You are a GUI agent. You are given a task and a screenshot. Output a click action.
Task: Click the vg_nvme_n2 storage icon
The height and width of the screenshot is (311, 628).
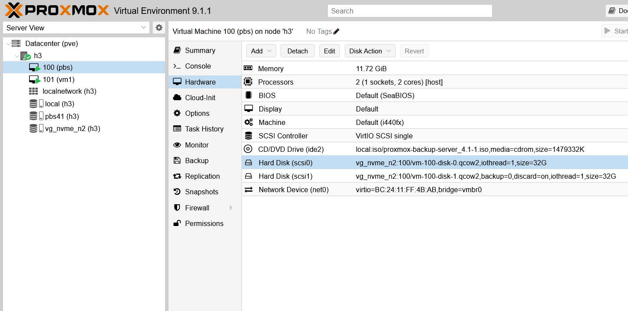pos(36,128)
